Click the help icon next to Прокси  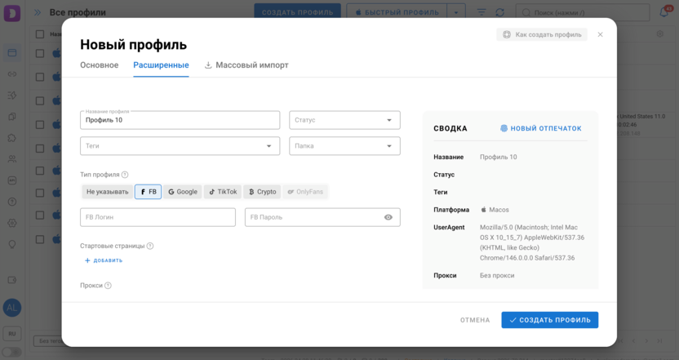tap(108, 286)
